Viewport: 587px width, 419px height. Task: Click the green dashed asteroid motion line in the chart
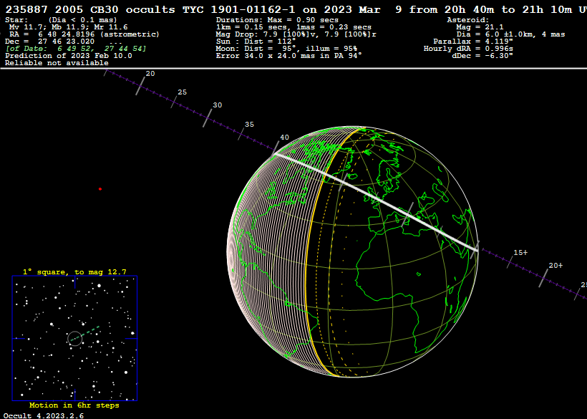pos(85,333)
